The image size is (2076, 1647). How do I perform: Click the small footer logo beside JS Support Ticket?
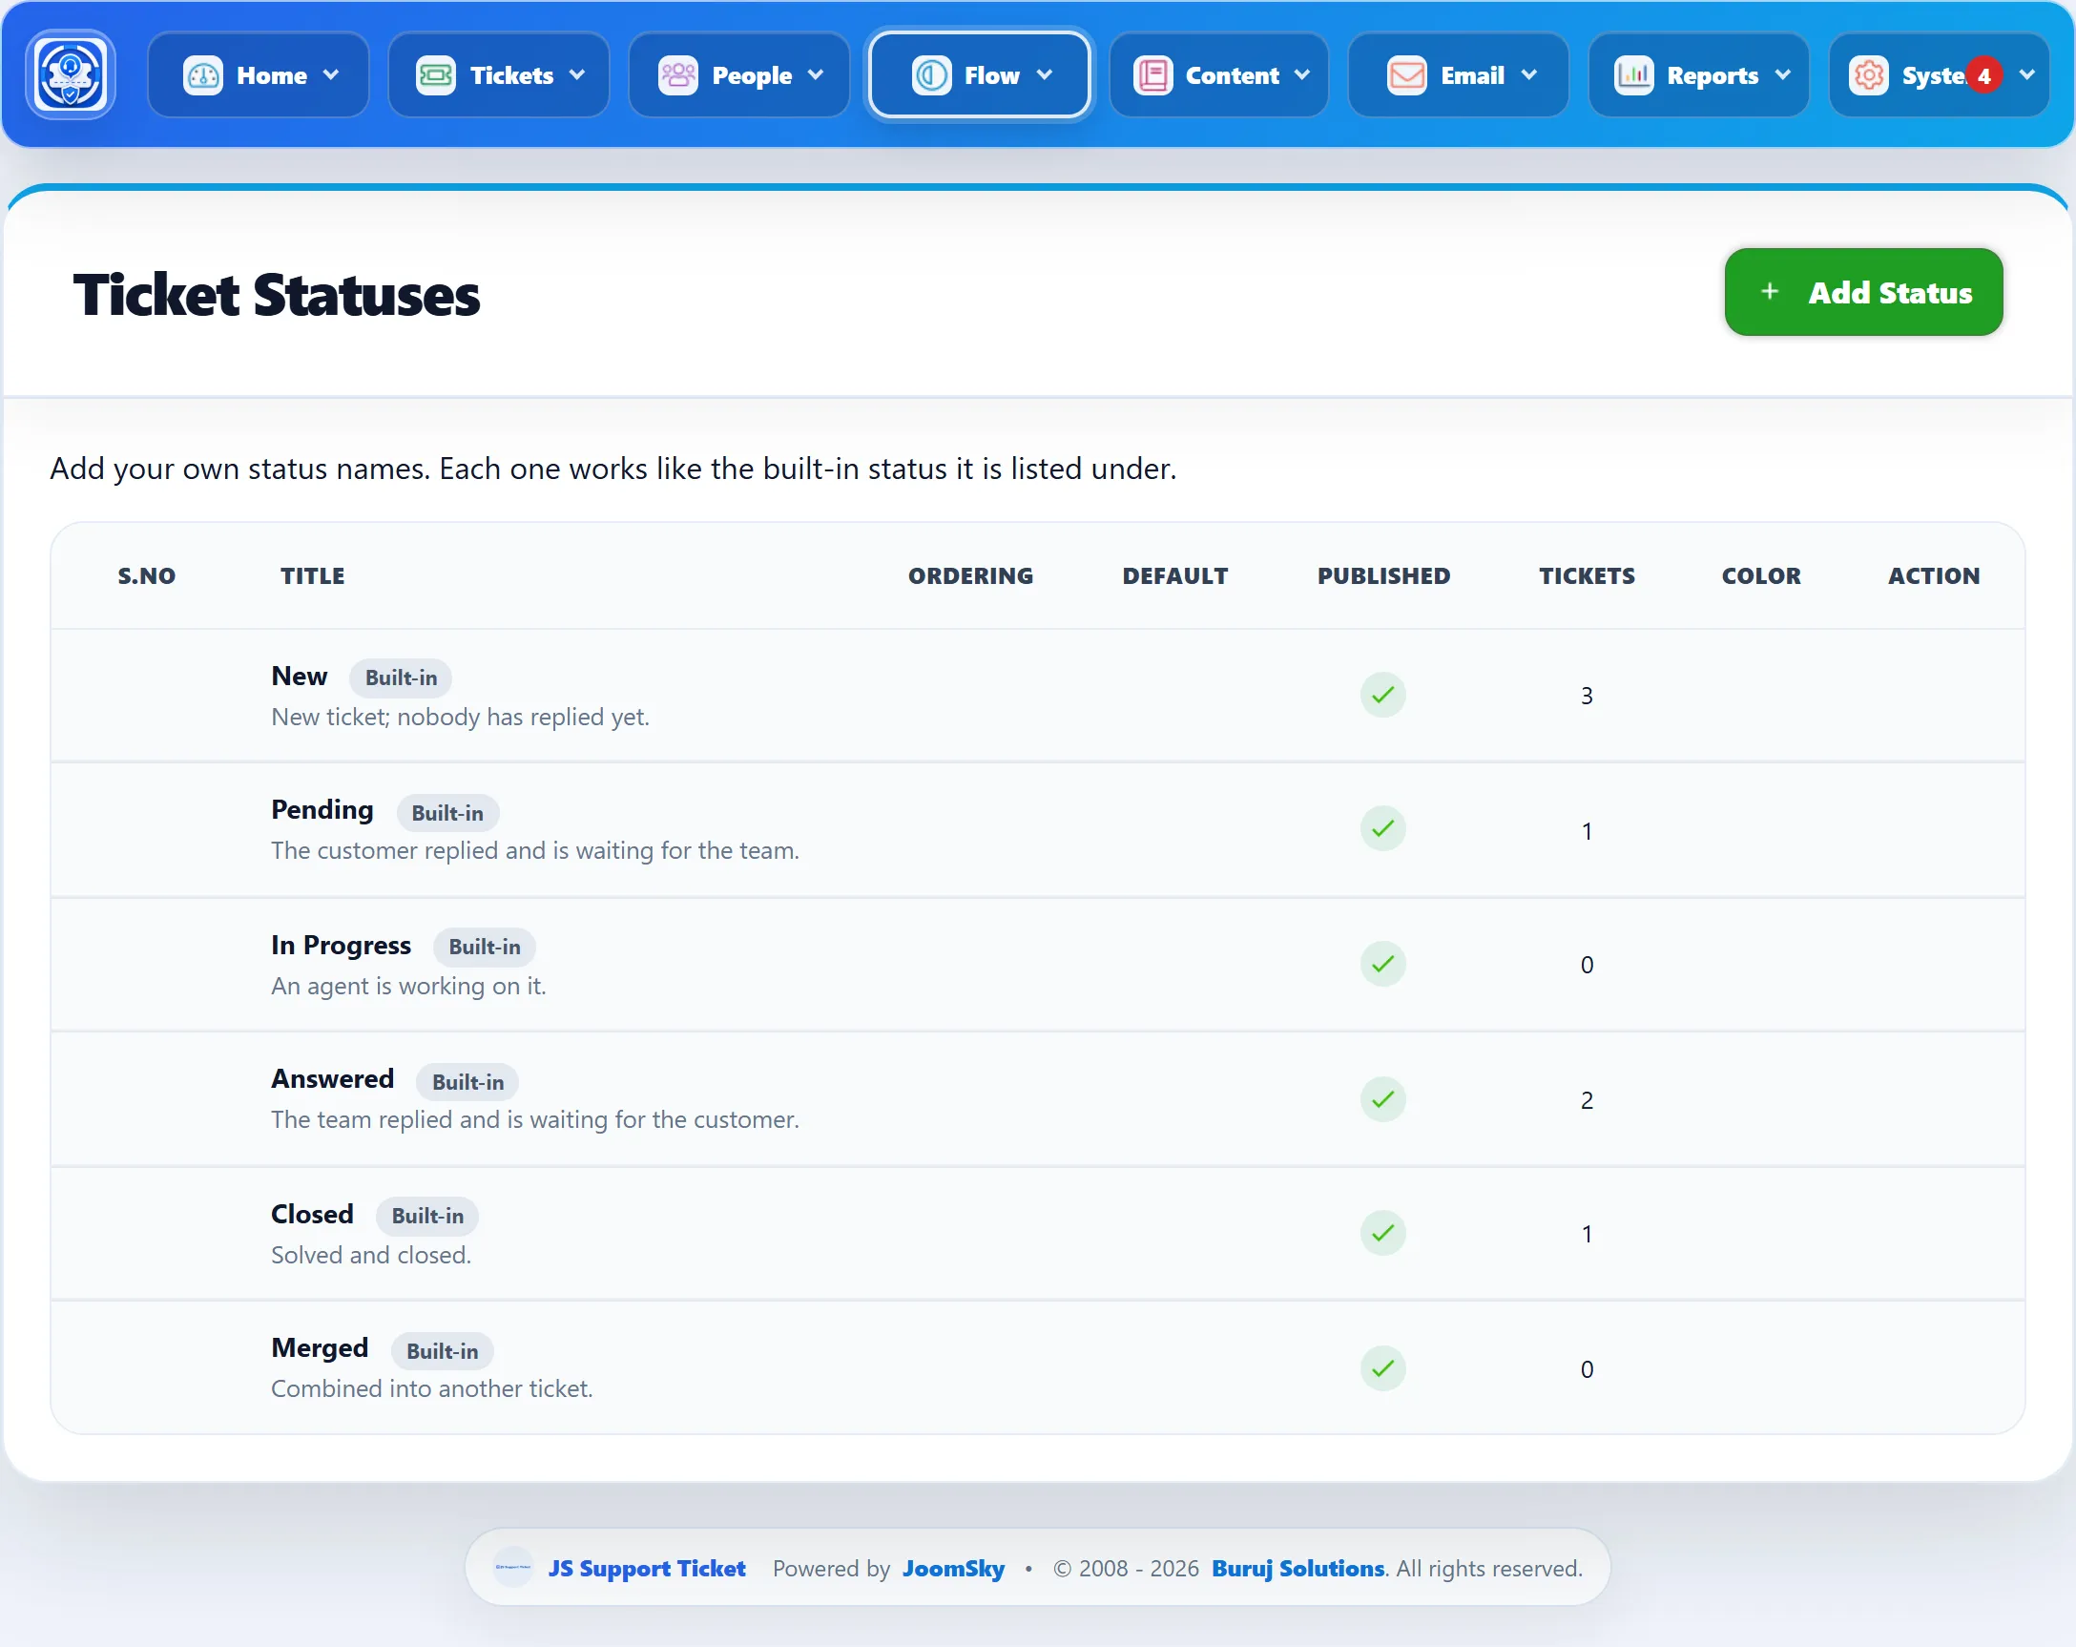tap(513, 1567)
